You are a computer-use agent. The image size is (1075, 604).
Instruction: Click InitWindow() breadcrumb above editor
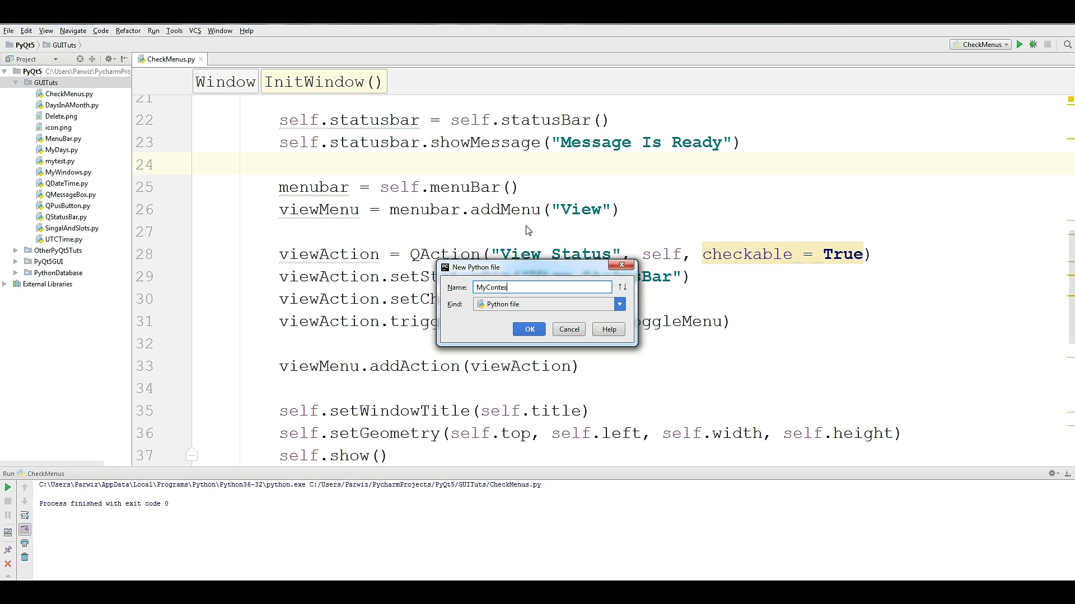(324, 82)
